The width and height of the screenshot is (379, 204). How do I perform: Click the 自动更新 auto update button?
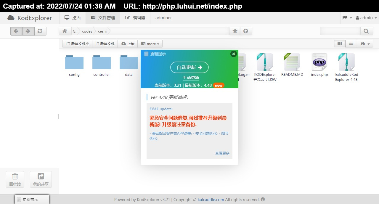189,67
